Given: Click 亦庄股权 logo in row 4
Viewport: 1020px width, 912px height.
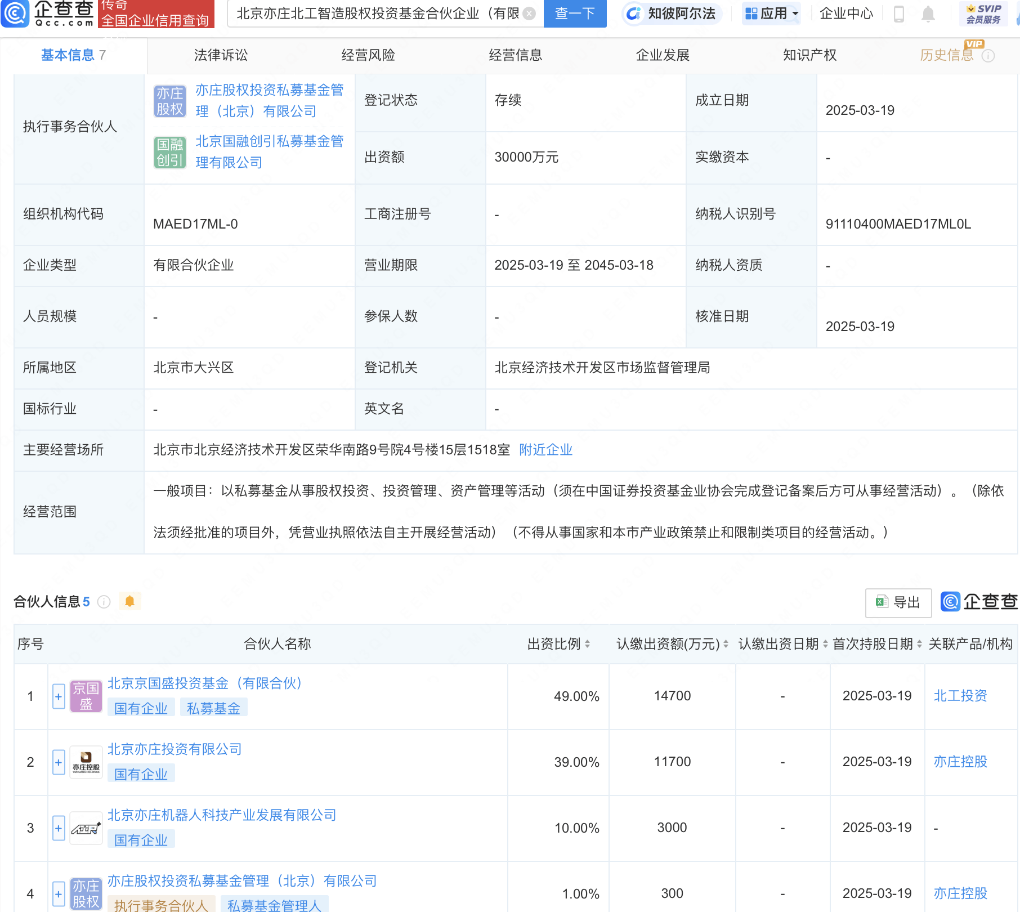Looking at the screenshot, I should point(86,894).
